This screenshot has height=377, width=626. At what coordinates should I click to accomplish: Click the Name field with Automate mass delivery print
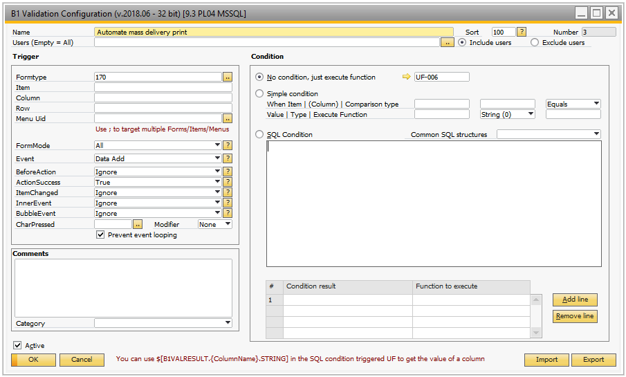click(274, 32)
